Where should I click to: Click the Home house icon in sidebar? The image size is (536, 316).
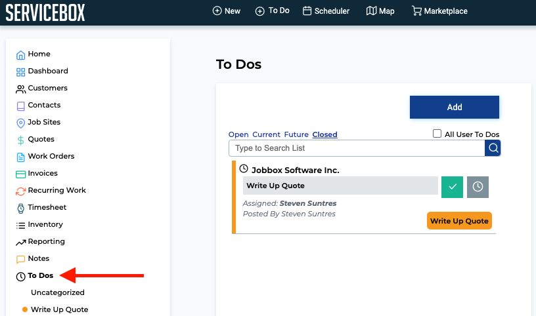[20, 54]
